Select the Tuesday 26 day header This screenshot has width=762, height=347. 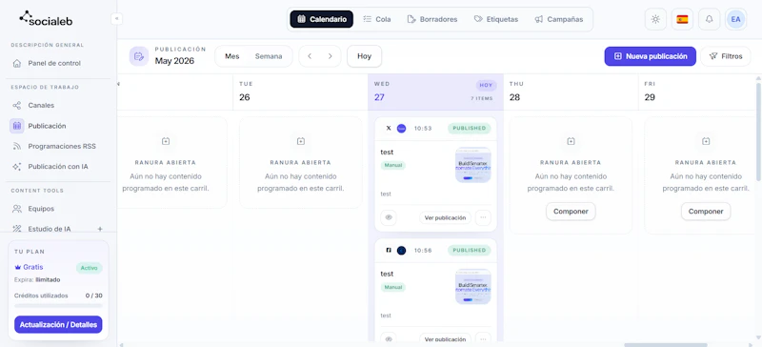coord(300,92)
